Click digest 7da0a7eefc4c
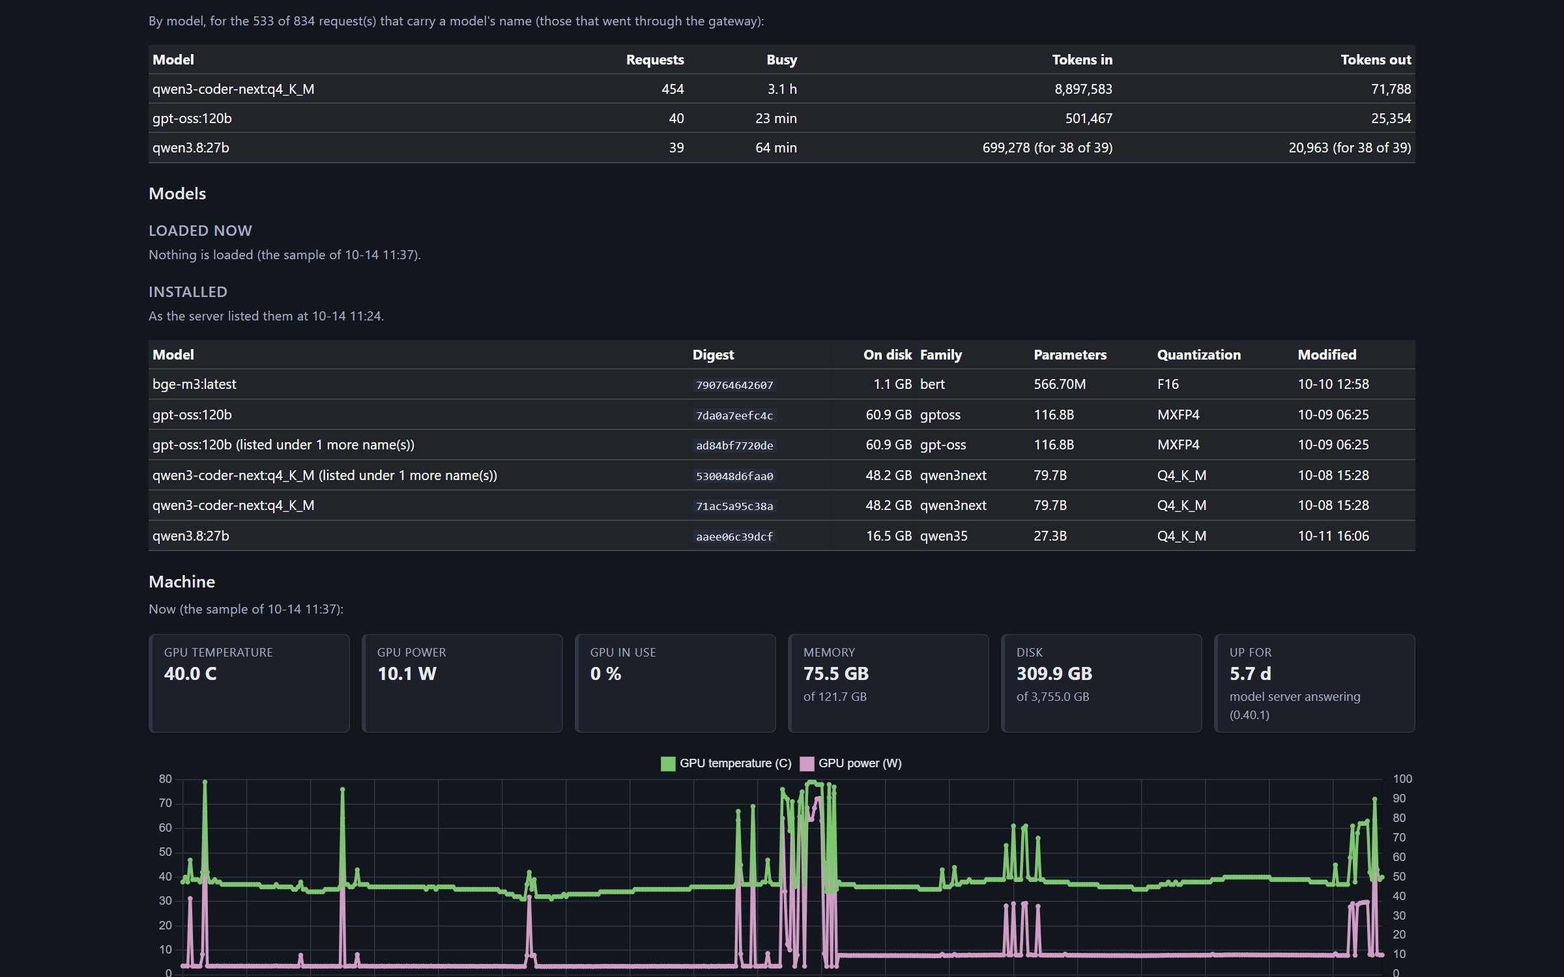 (x=734, y=416)
